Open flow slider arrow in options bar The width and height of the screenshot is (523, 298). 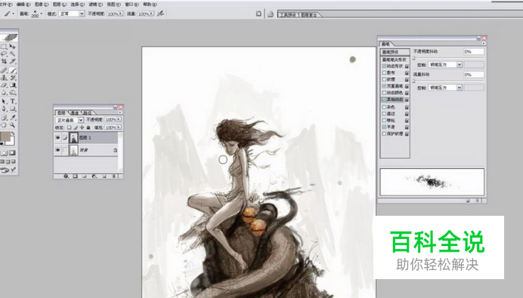tap(152, 14)
